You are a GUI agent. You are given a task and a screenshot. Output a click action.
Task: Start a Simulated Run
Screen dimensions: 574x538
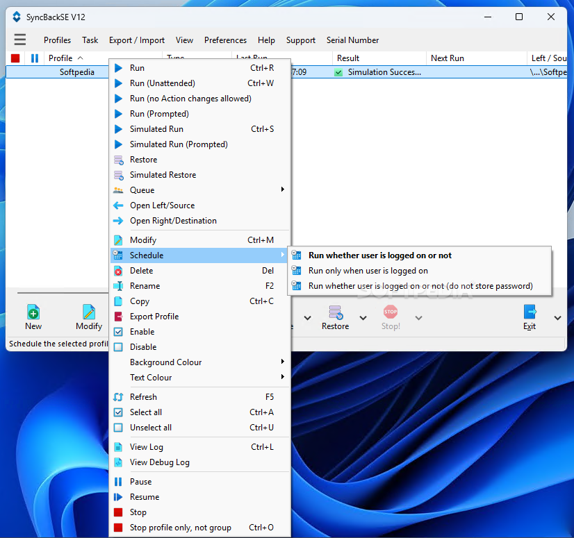[200, 129]
